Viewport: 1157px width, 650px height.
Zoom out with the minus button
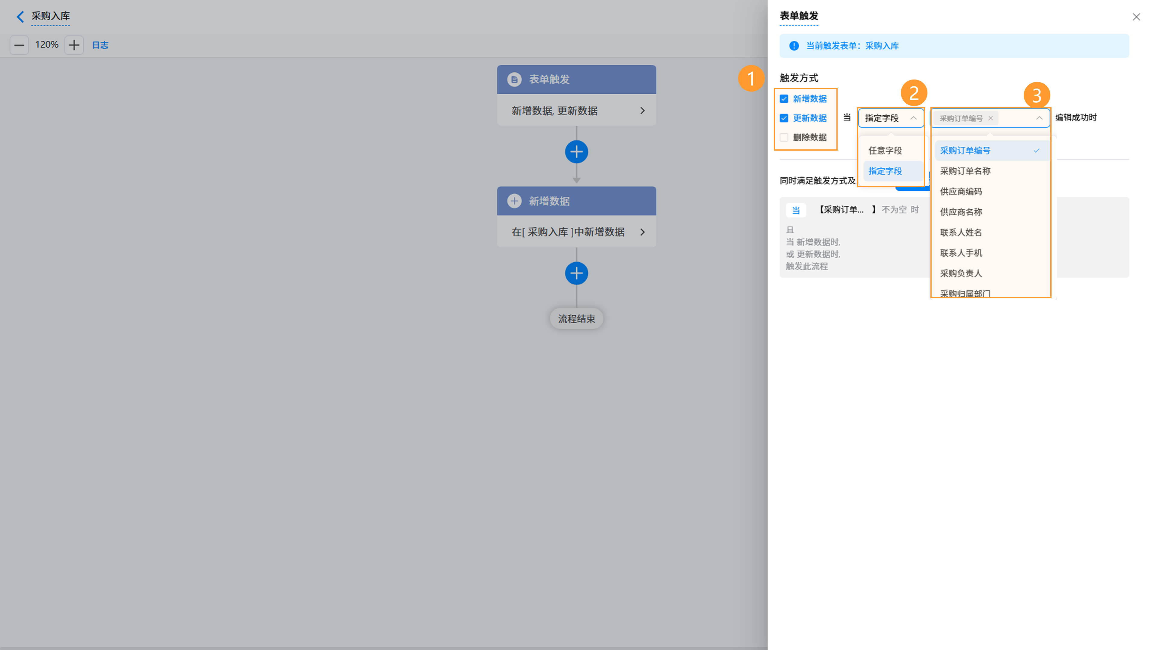(19, 45)
